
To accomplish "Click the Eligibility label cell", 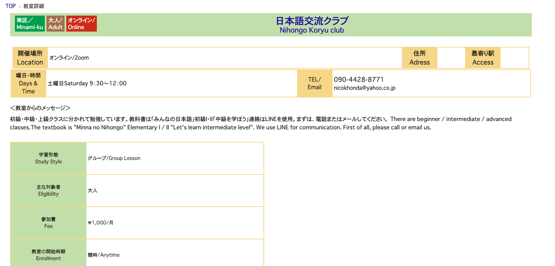I will coord(49,191).
